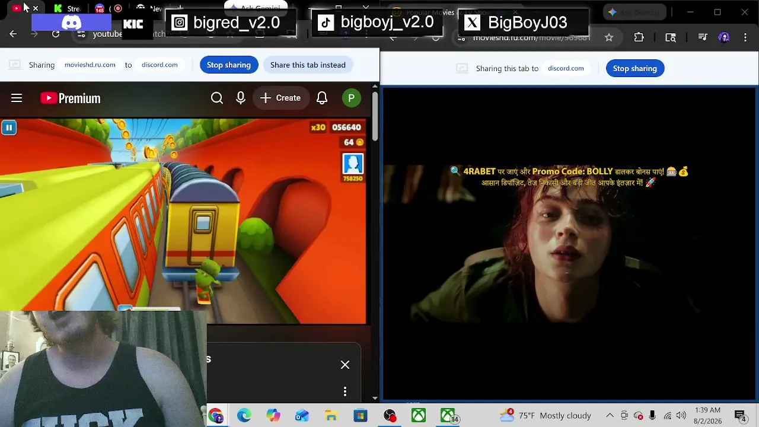
Task: Open the weather widget showing 75°F
Action: tap(546, 416)
